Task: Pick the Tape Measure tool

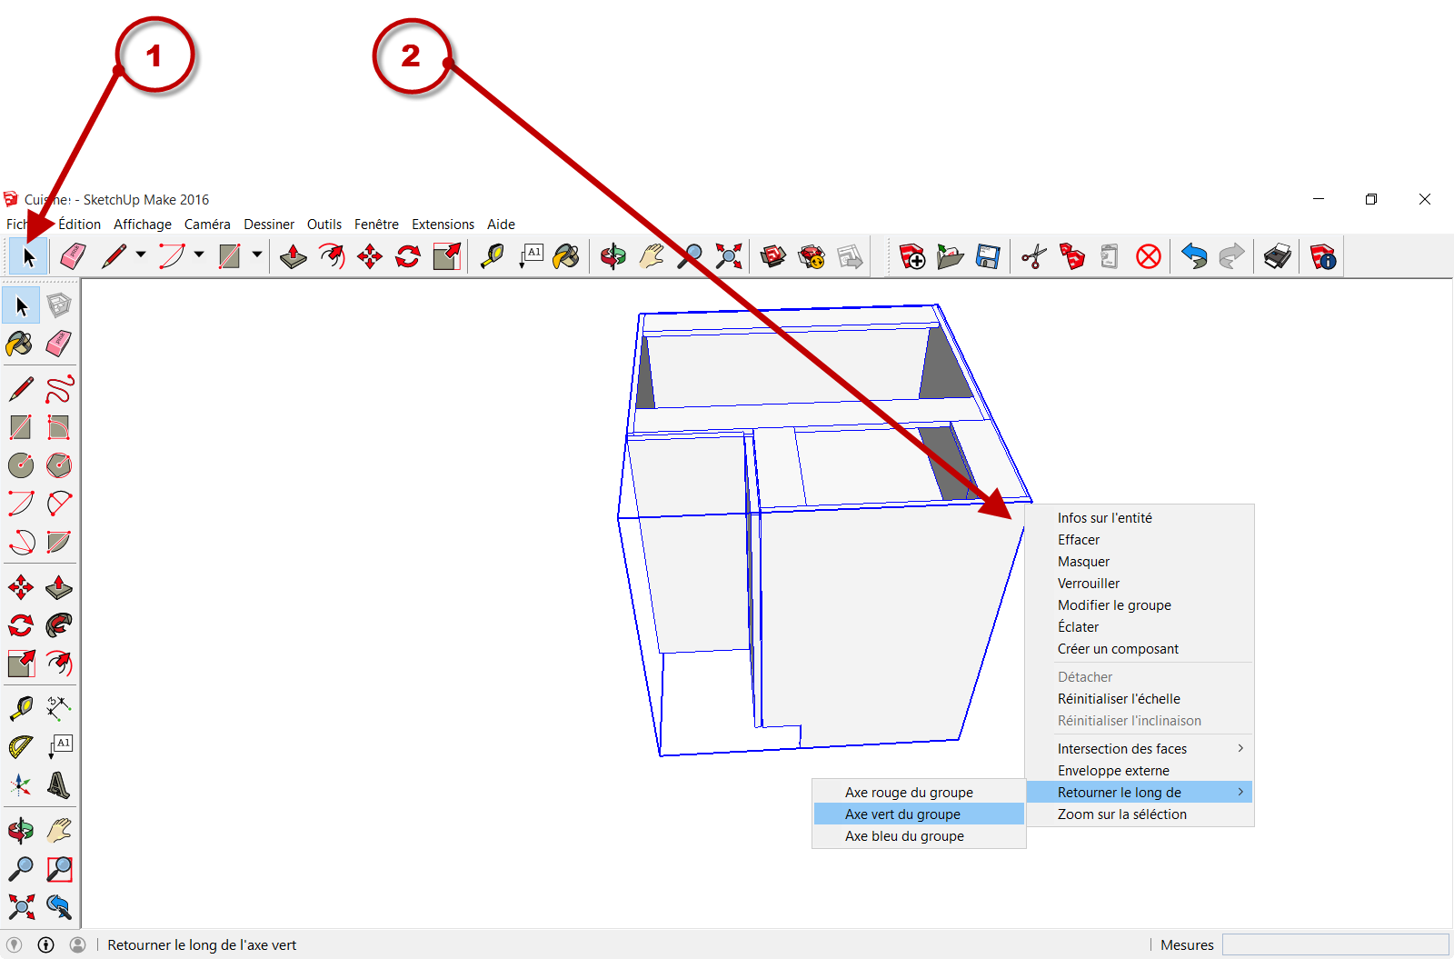Action: click(x=492, y=256)
